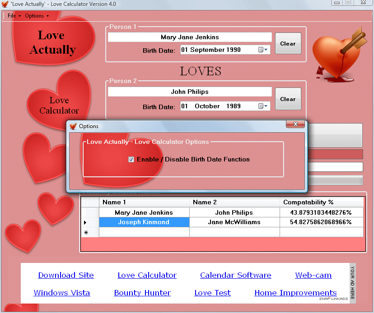374x313 pixels.
Task: Click the Person 1 name field
Action: (190, 37)
